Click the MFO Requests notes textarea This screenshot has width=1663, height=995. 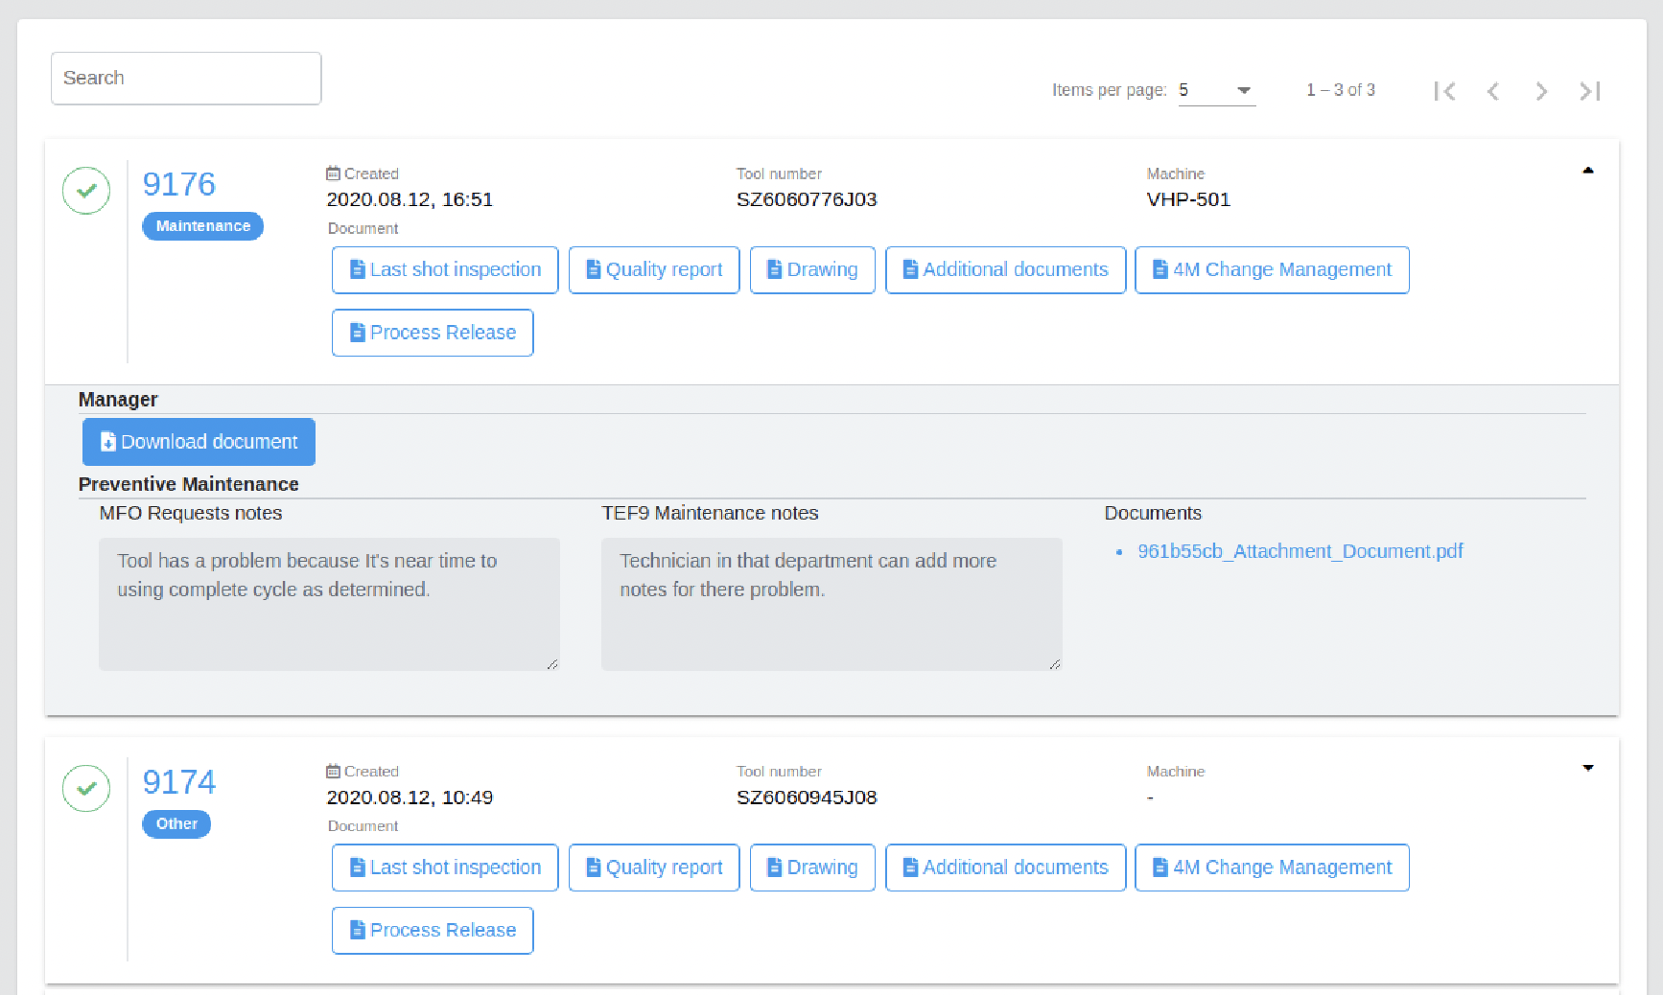tap(329, 604)
